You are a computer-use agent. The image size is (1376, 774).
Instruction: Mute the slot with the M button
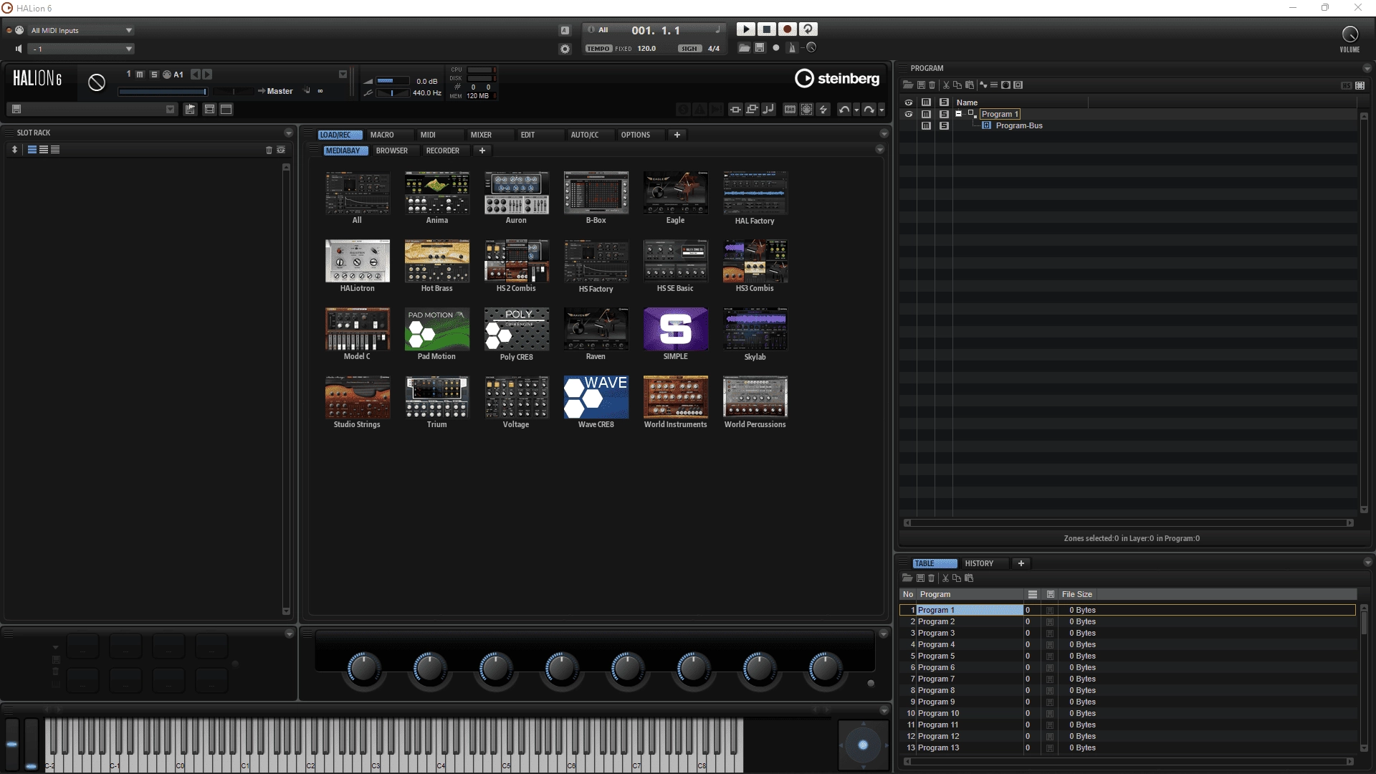[140, 75]
